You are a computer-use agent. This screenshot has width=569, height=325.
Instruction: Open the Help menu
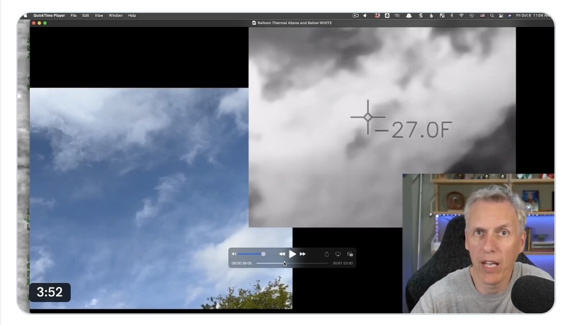coord(132,16)
